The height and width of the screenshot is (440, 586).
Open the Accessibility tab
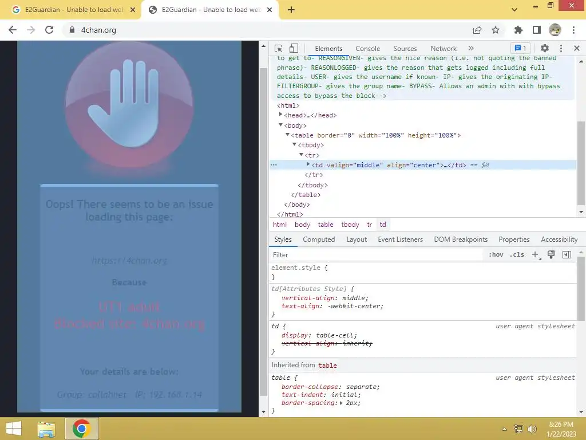559,239
